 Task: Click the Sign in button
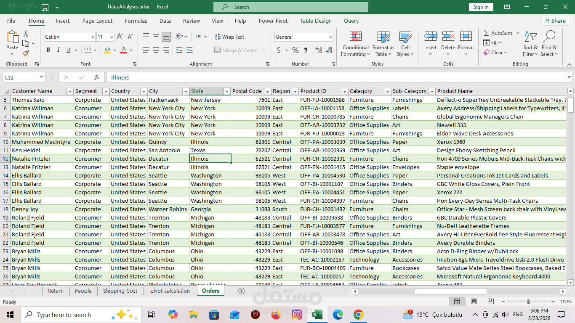[x=481, y=7]
